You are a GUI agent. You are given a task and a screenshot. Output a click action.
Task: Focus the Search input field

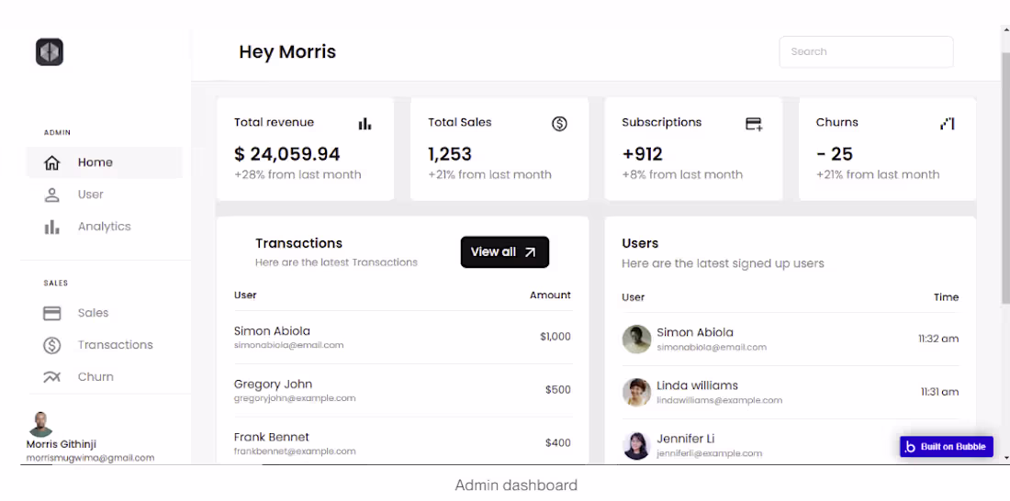coord(866,52)
